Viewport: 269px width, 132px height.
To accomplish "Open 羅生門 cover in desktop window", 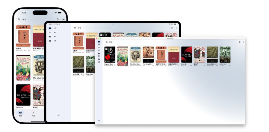I will (x=199, y=54).
